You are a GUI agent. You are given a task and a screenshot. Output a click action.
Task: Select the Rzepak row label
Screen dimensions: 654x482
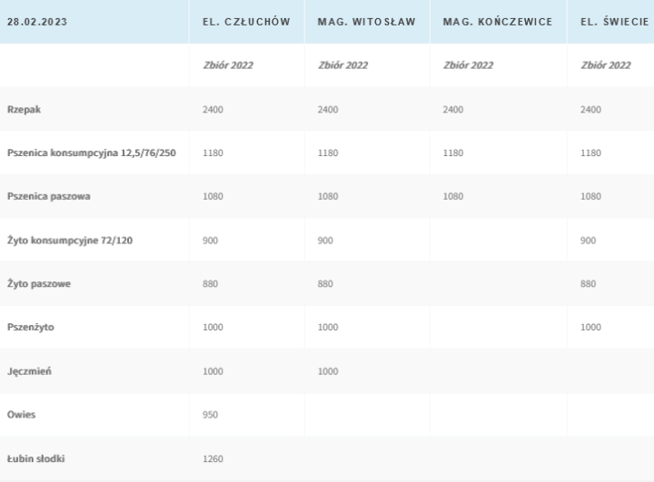[x=24, y=109]
